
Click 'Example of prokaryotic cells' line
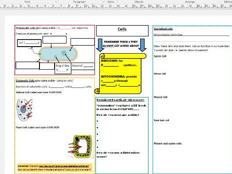click(x=41, y=34)
